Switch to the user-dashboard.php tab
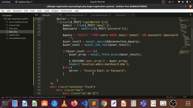193x108 pixels. coord(99,15)
